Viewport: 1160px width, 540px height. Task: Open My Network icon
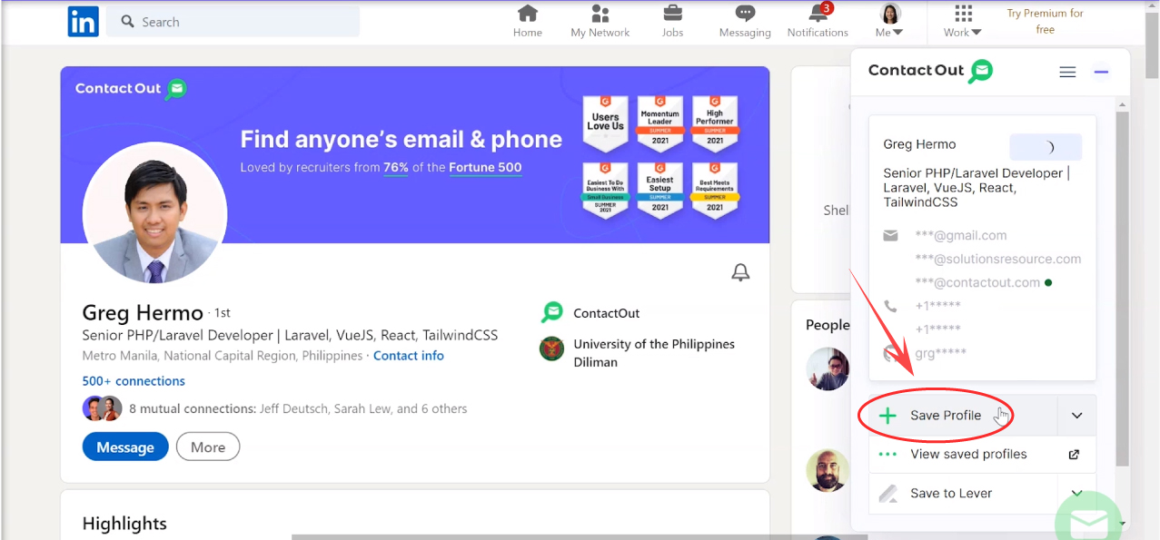tap(600, 22)
